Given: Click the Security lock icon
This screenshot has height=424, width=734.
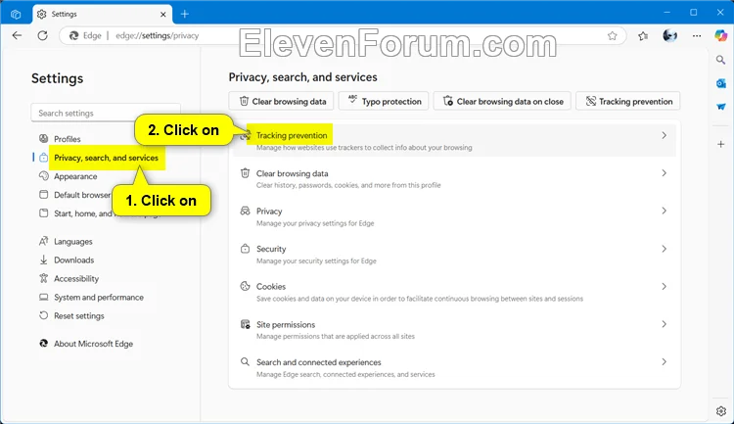Looking at the screenshot, I should click(x=245, y=249).
